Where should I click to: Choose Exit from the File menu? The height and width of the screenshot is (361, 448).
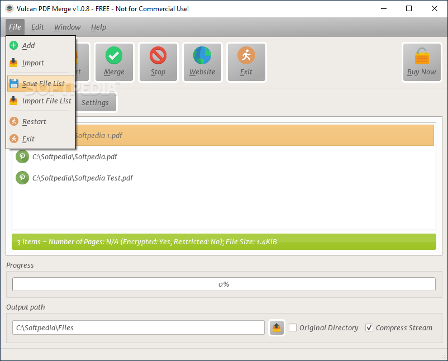click(41, 139)
